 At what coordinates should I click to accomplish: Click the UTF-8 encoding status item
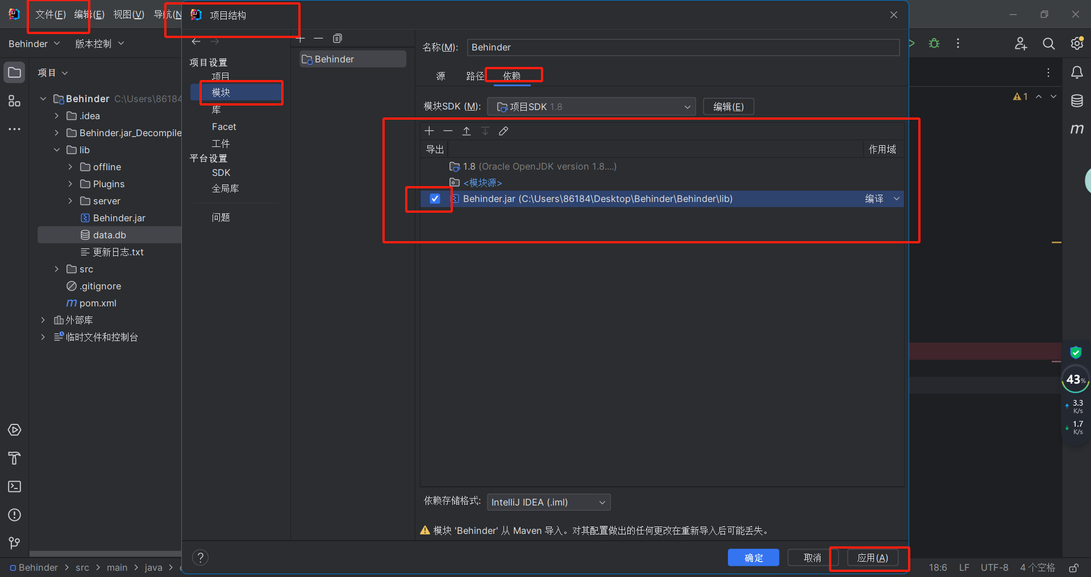pos(994,568)
